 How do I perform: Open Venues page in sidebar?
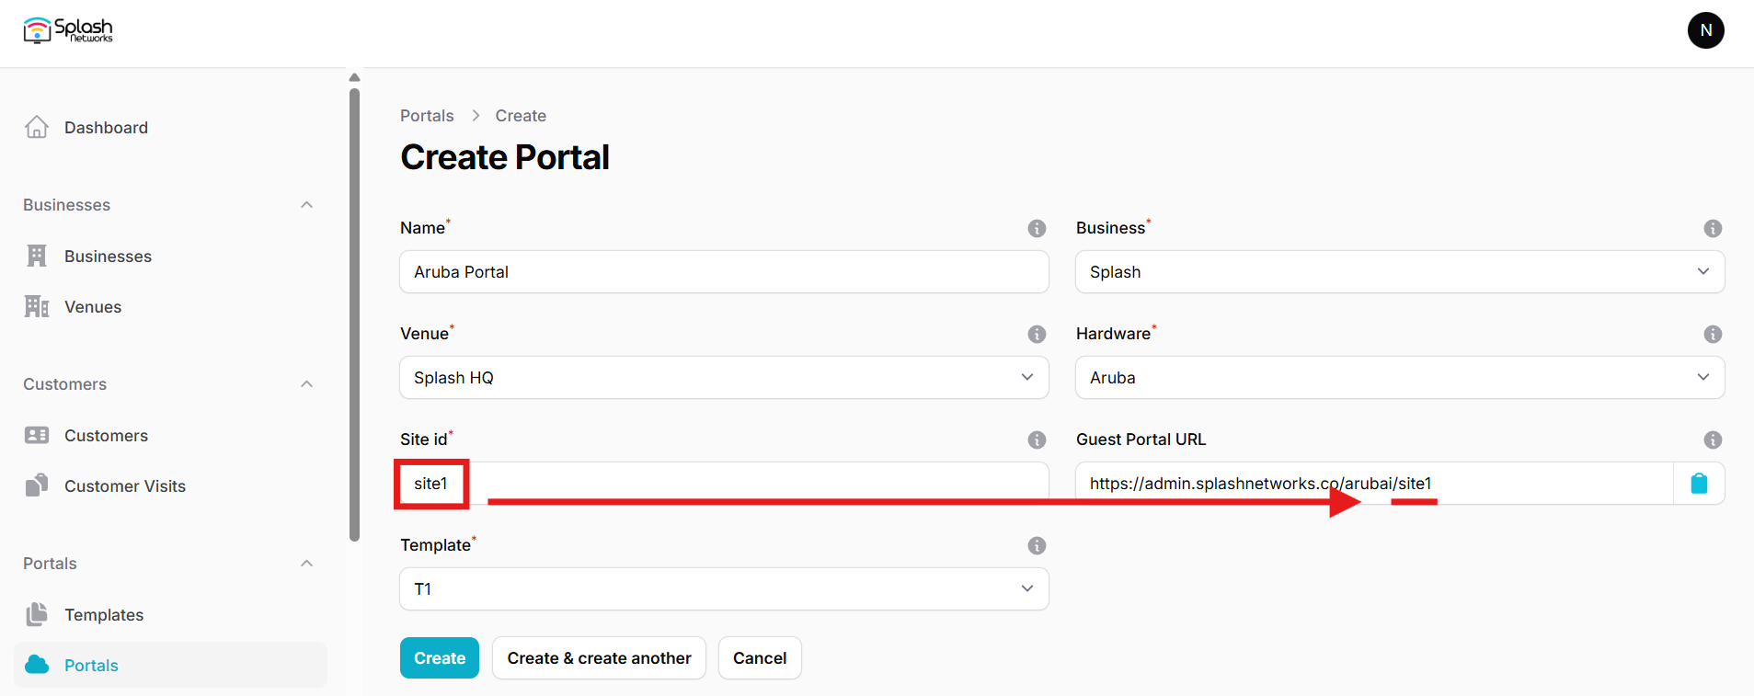[170, 306]
